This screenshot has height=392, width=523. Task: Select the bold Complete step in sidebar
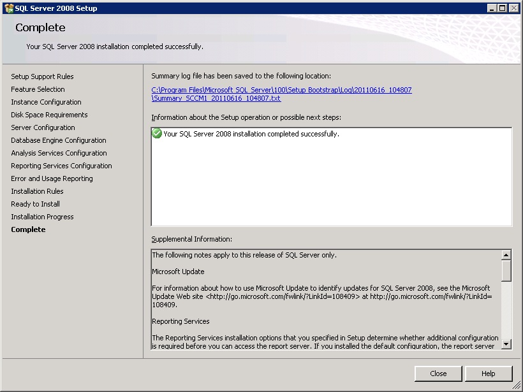(x=28, y=229)
